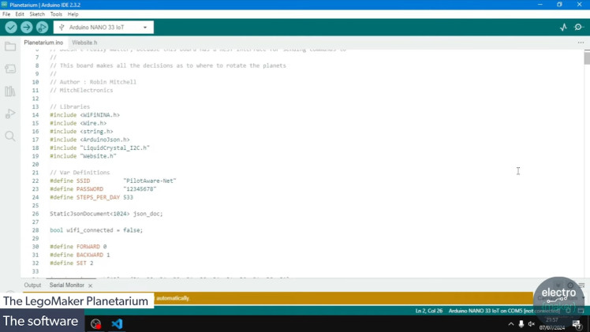The height and width of the screenshot is (332, 590).
Task: Open the Help menu
Action: [x=73, y=14]
